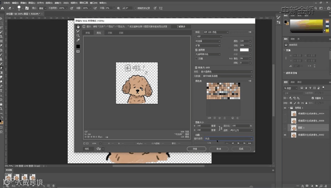
Task: Open the GIF file format dropdown
Action: [x=209, y=36]
